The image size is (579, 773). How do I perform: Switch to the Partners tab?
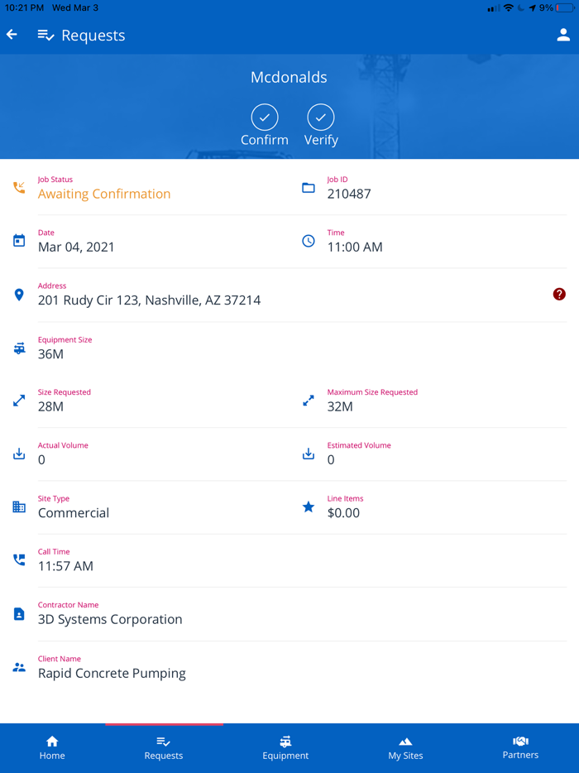click(x=520, y=748)
